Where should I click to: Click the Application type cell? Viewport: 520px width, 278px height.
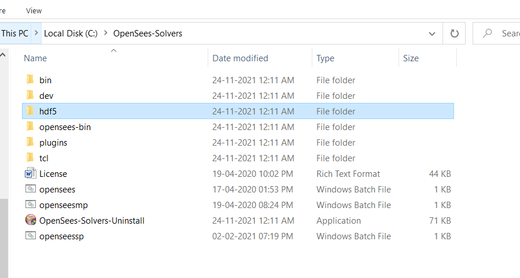tap(338, 220)
